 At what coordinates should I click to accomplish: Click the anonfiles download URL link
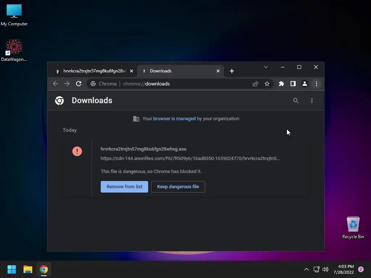point(190,159)
